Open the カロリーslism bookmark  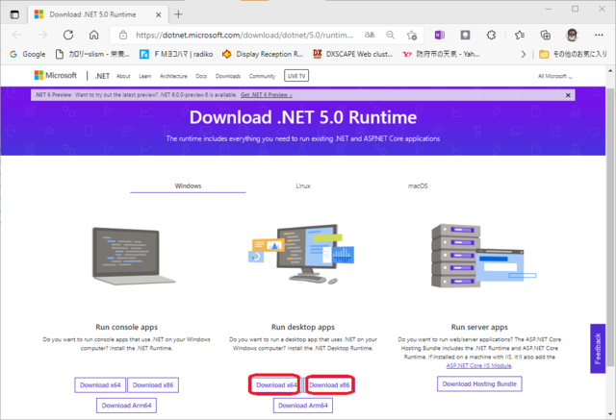pyautogui.click(x=92, y=54)
